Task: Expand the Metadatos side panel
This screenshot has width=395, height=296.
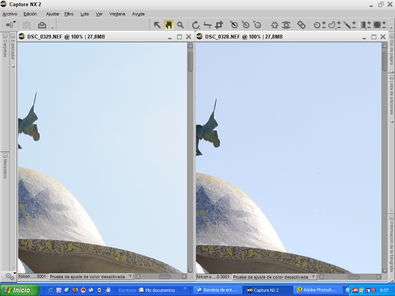Action: [x=5, y=155]
